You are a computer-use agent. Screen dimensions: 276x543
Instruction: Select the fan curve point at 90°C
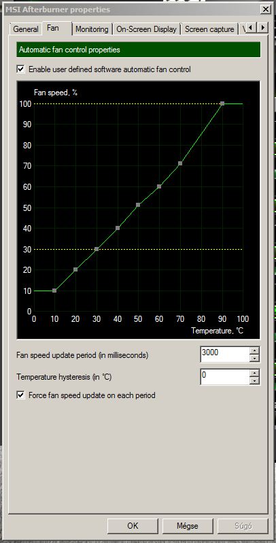click(x=222, y=103)
